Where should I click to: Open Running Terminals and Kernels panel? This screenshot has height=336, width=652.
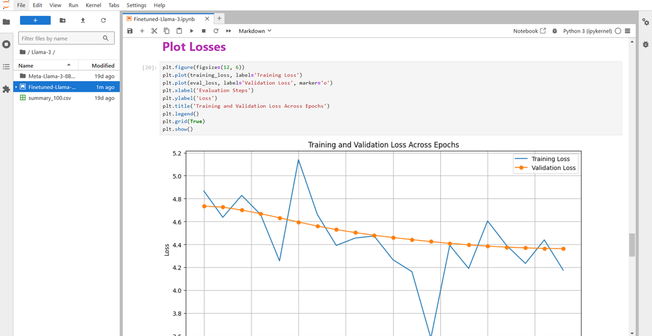[6, 44]
